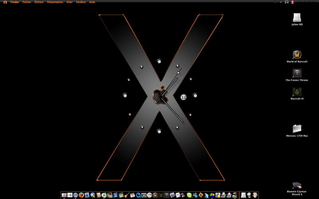Launch Safari from the Dock
Viewport: 319px width, 199px height.
click(75, 195)
